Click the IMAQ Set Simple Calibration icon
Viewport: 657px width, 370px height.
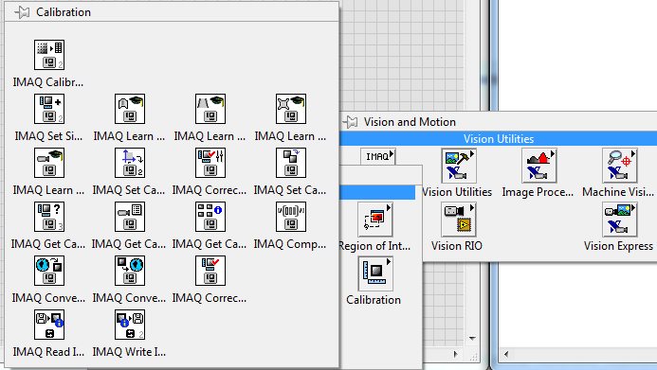pos(49,109)
